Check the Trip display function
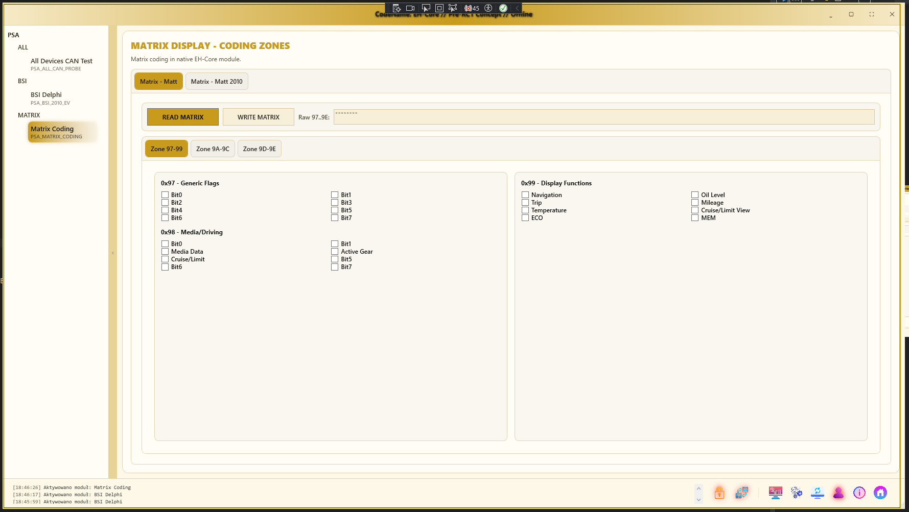The width and height of the screenshot is (909, 512). tap(525, 203)
